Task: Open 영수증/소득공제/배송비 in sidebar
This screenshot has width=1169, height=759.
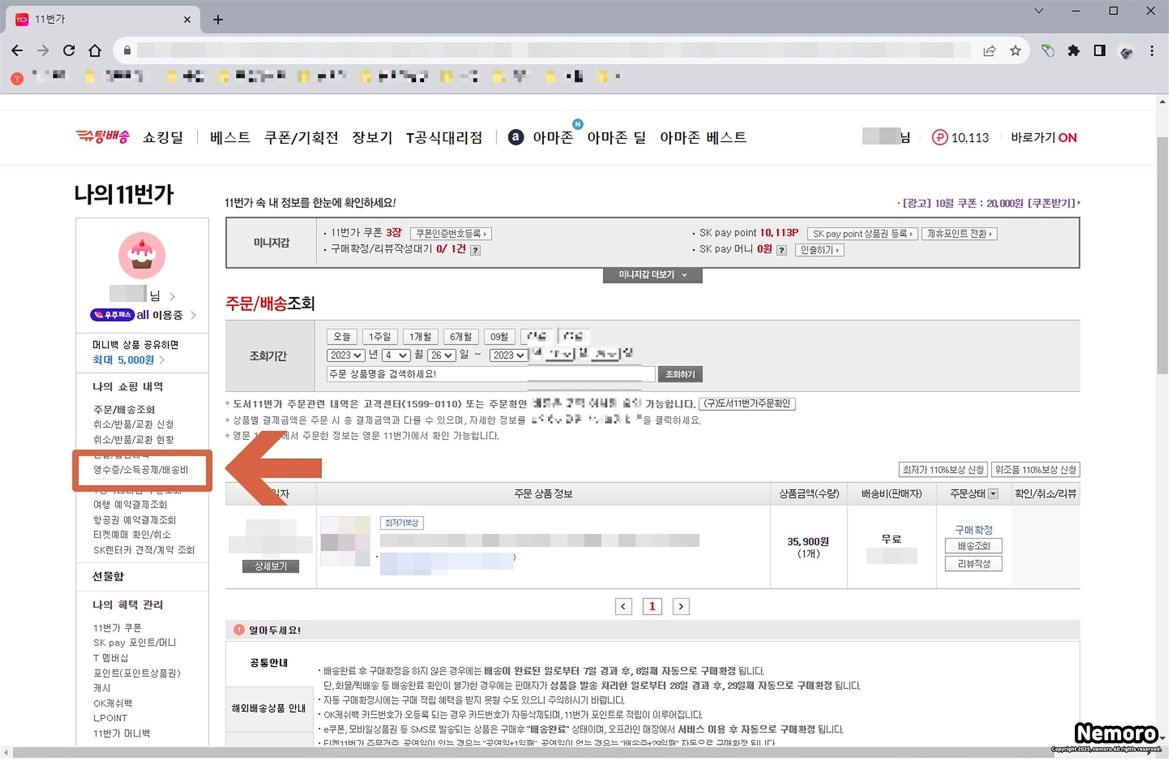Action: coord(141,470)
